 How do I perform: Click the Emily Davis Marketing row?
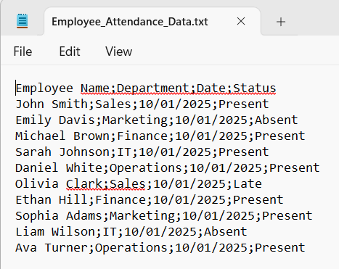pos(157,120)
